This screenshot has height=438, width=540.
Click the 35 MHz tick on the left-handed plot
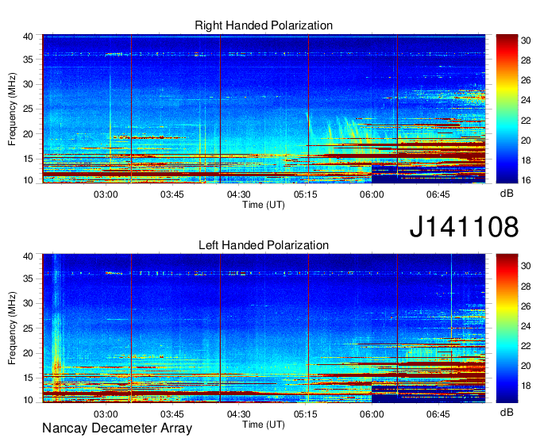(x=28, y=279)
